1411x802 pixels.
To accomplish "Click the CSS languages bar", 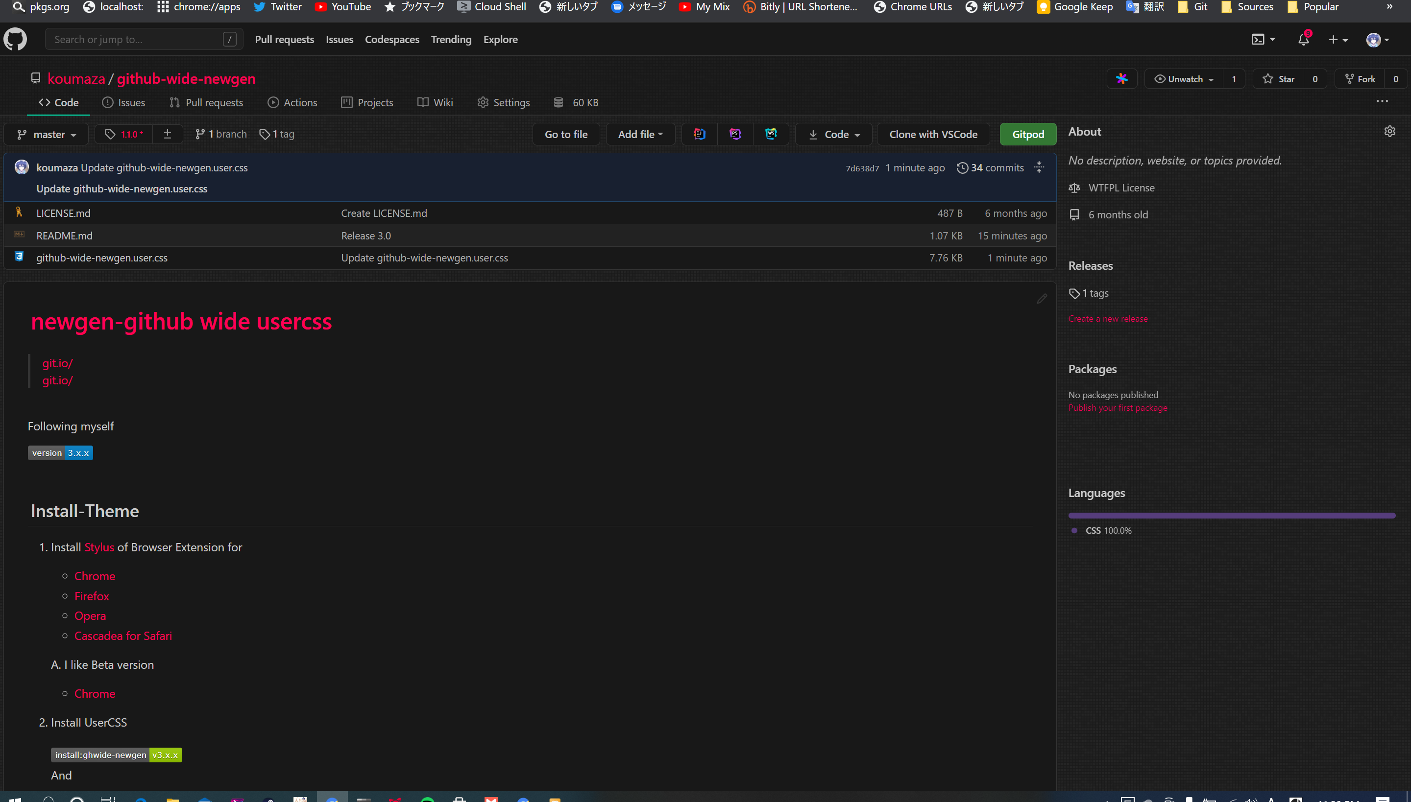I will [1231, 516].
